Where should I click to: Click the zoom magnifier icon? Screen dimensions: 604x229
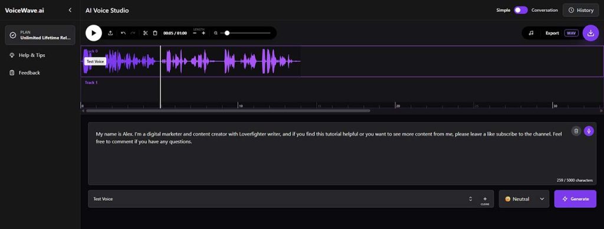point(216,33)
